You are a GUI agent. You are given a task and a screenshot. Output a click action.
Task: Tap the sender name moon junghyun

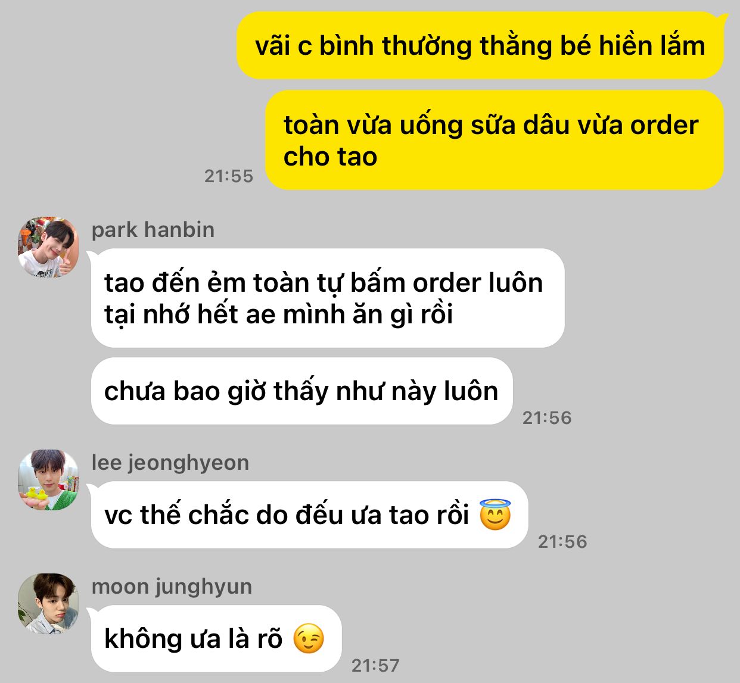coord(172,587)
